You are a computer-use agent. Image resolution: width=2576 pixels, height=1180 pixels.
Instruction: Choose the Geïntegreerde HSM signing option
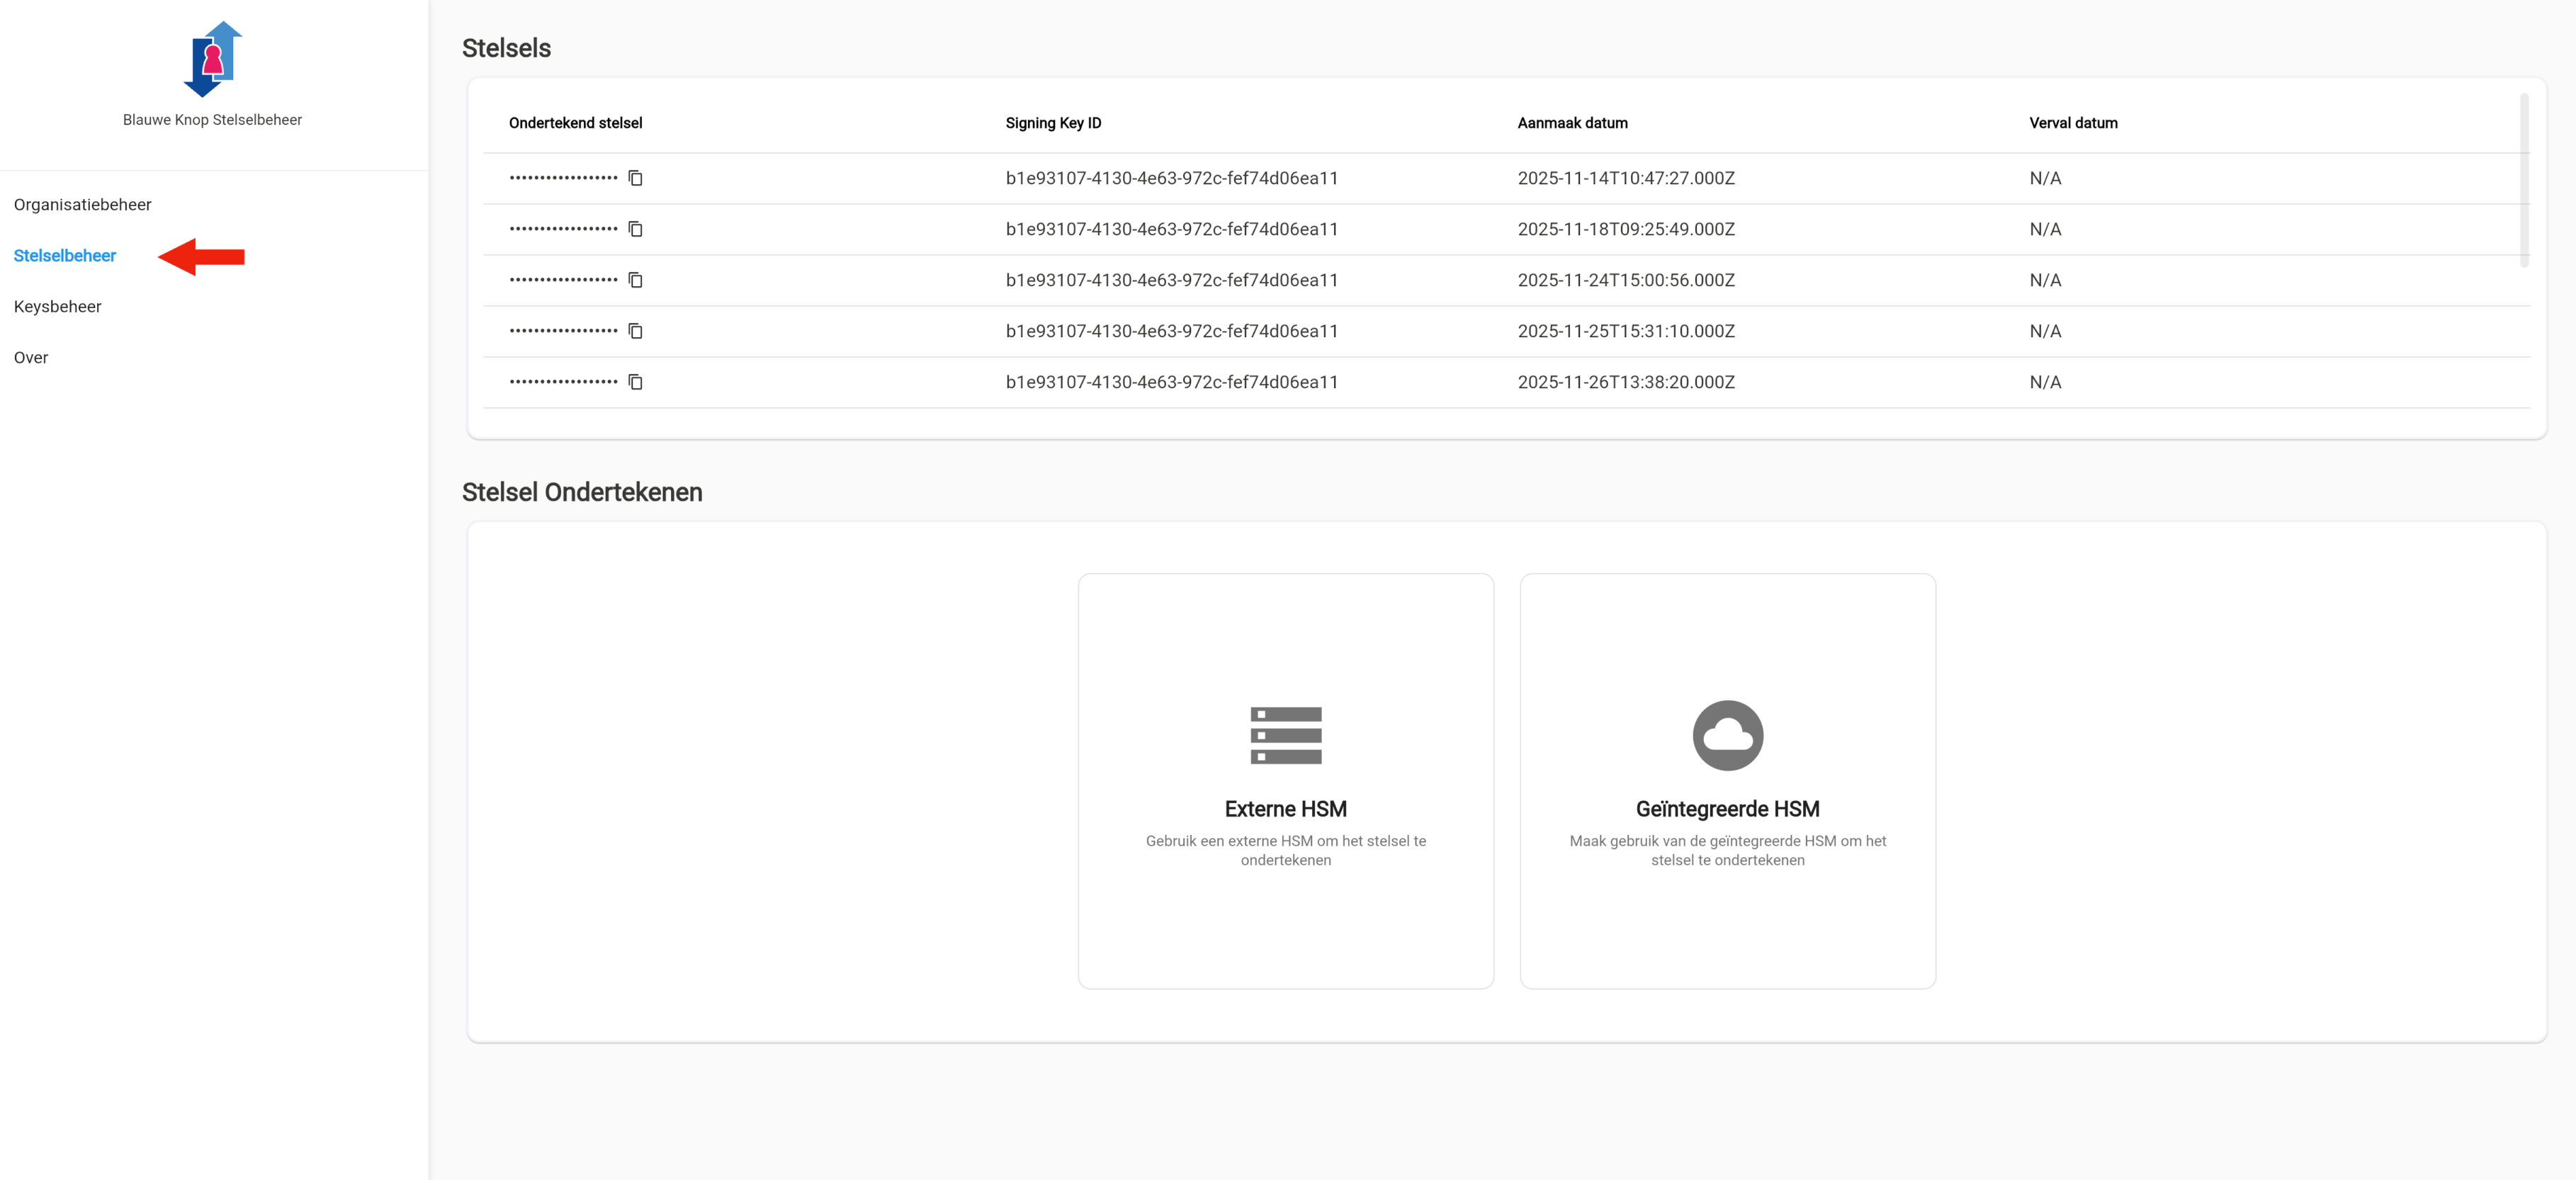point(1727,809)
